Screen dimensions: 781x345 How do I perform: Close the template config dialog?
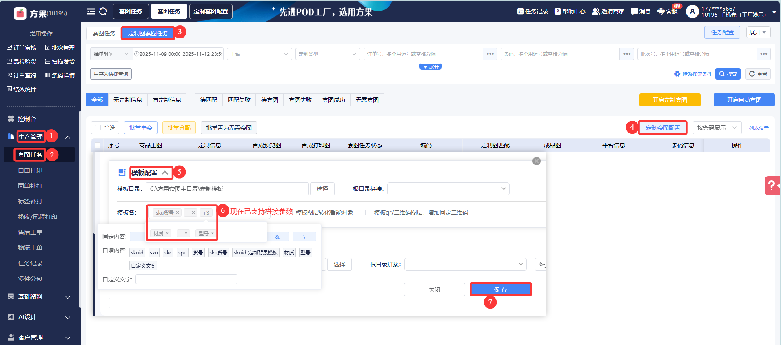click(x=537, y=161)
